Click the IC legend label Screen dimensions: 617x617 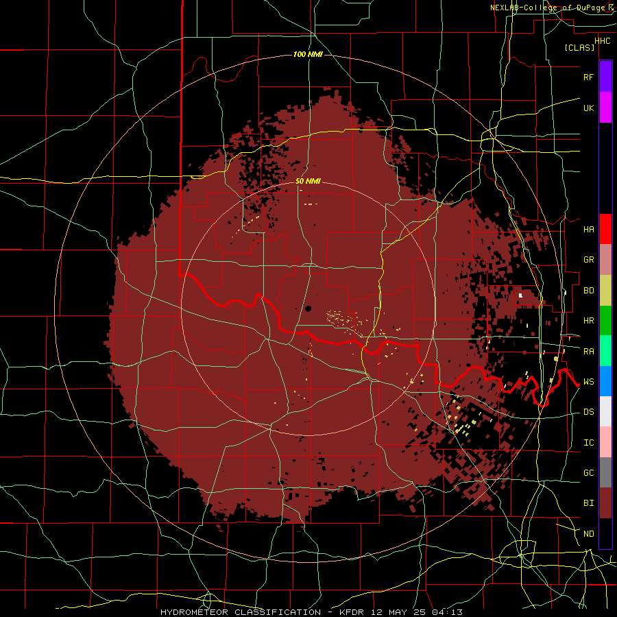click(x=588, y=442)
